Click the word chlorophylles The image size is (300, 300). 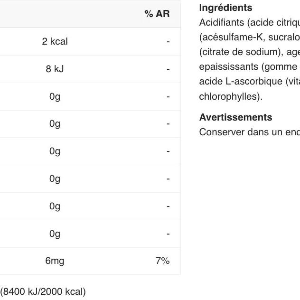(x=229, y=96)
